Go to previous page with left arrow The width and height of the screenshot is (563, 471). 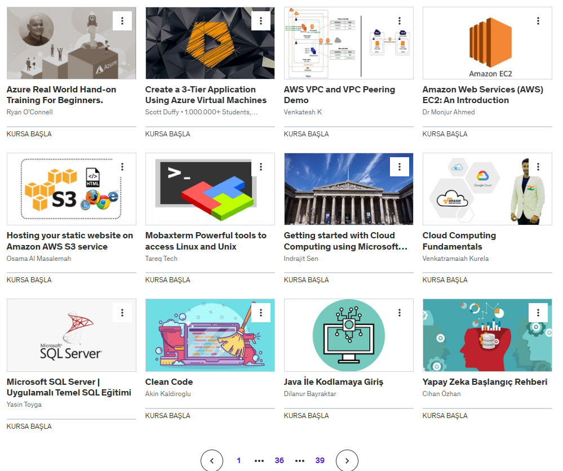coord(212,461)
